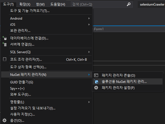
Task: Click the gear icon beside 옵션(O)
Action: click(4, 120)
